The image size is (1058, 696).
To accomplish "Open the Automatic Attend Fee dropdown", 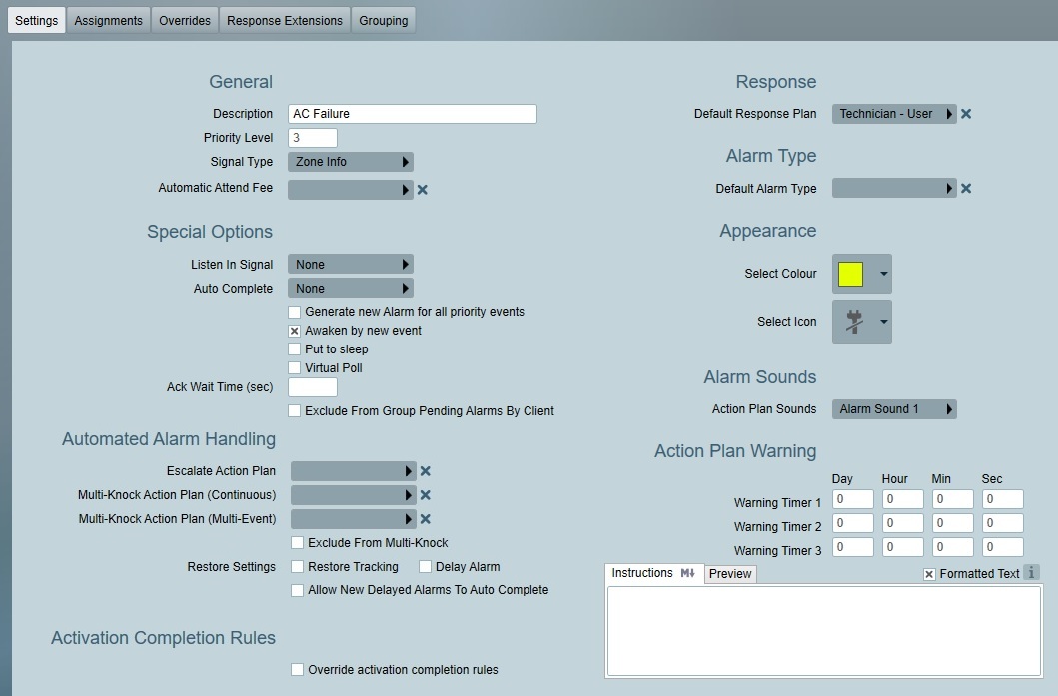I will [351, 190].
